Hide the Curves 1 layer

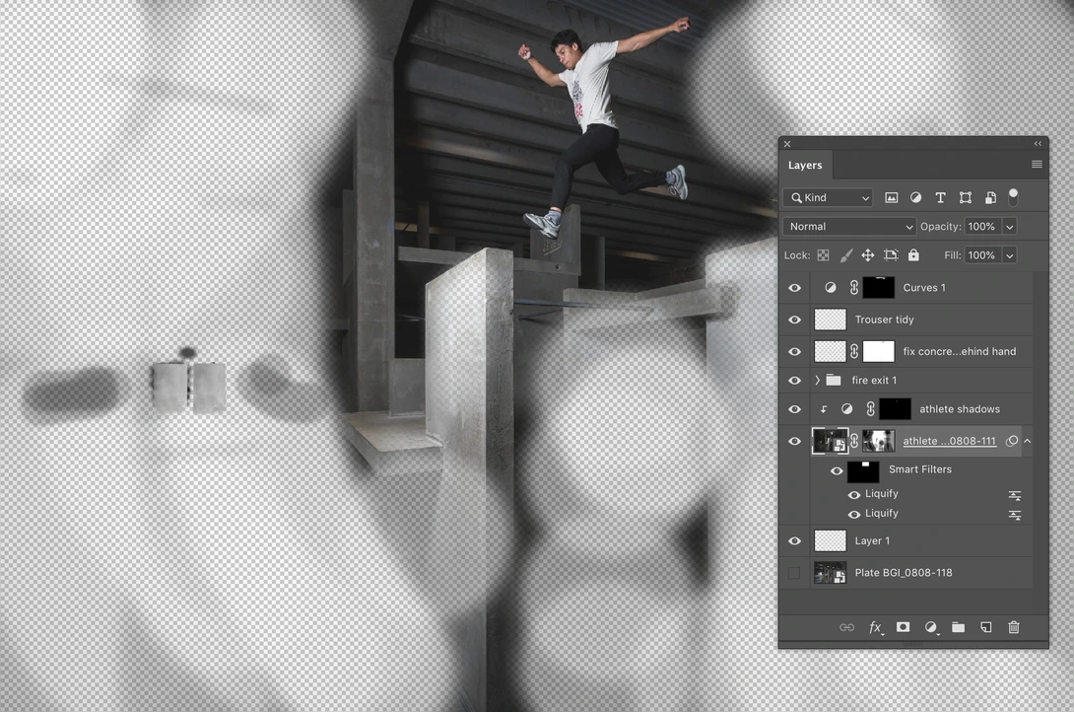point(794,288)
